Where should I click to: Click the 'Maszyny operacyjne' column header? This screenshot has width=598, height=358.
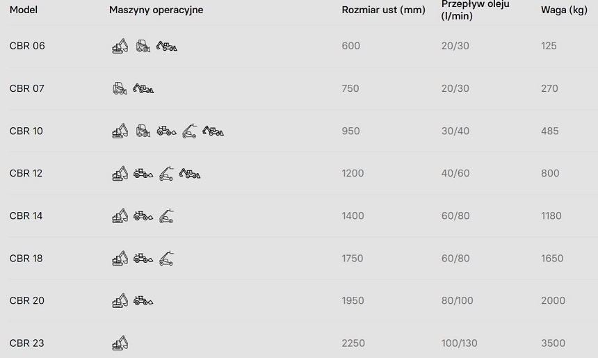coord(156,10)
